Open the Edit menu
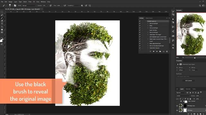206x115 pixels. tap(6, 2)
